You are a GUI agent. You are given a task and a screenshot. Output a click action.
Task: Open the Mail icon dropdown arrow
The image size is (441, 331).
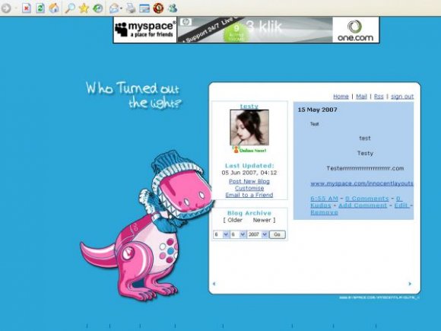tap(121, 8)
